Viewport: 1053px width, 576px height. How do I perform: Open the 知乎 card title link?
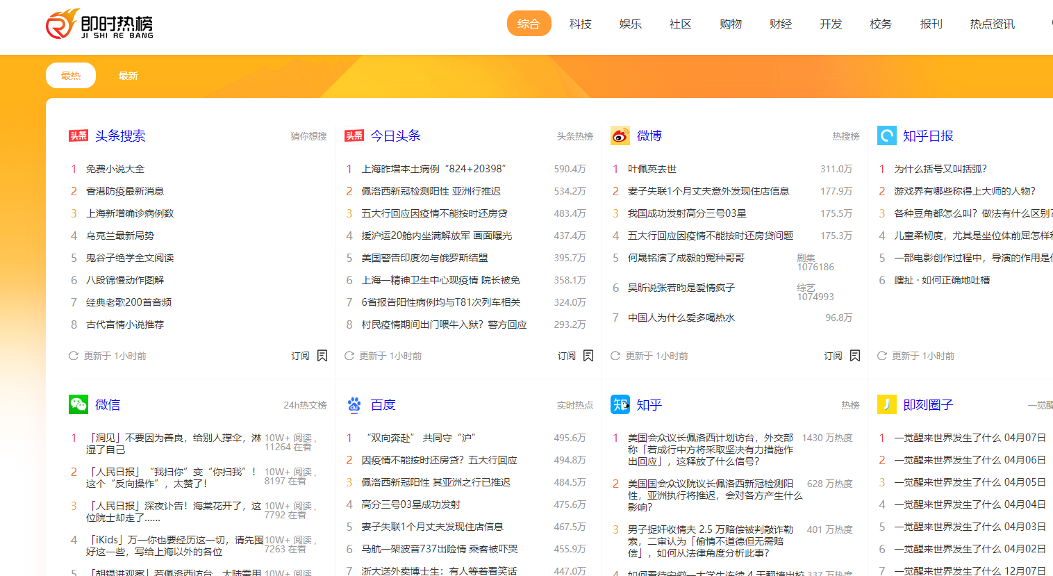pyautogui.click(x=649, y=404)
